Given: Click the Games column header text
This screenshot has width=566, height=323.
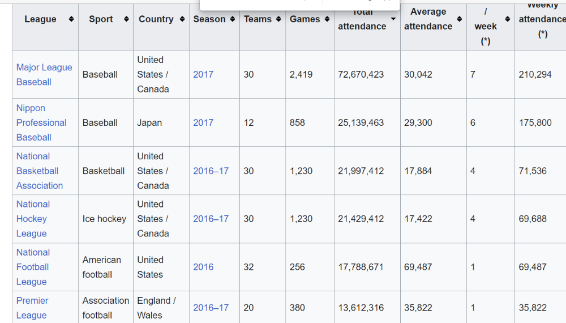Looking at the screenshot, I should pos(305,19).
